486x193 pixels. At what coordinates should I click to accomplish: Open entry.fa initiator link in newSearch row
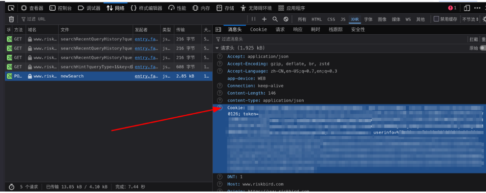pos(146,76)
